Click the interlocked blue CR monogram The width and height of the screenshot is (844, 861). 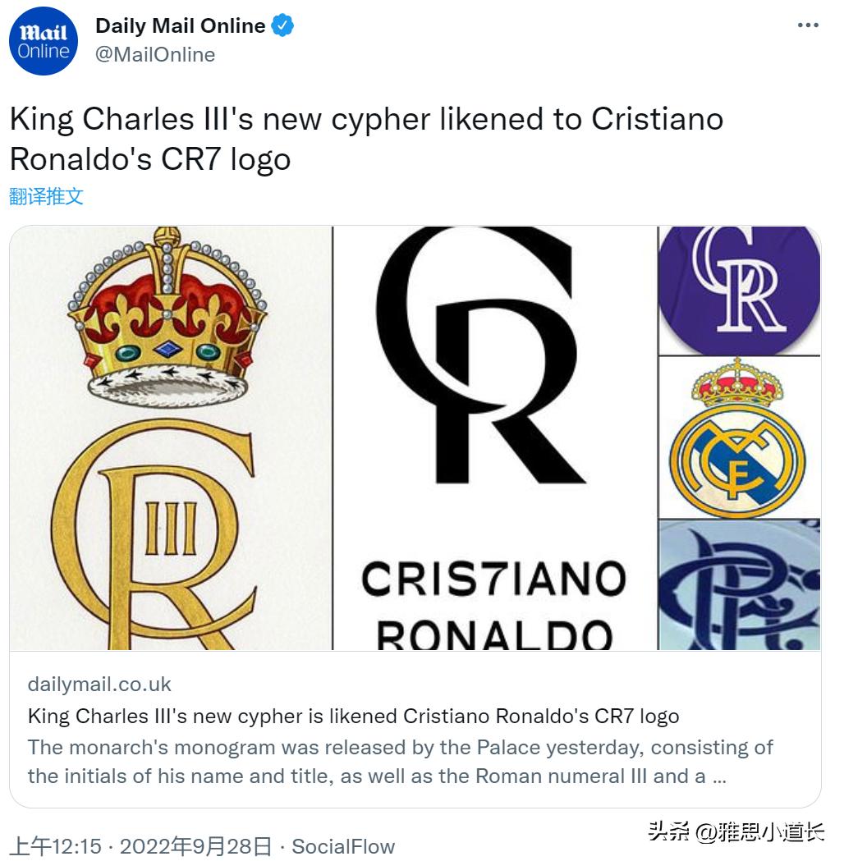(738, 589)
